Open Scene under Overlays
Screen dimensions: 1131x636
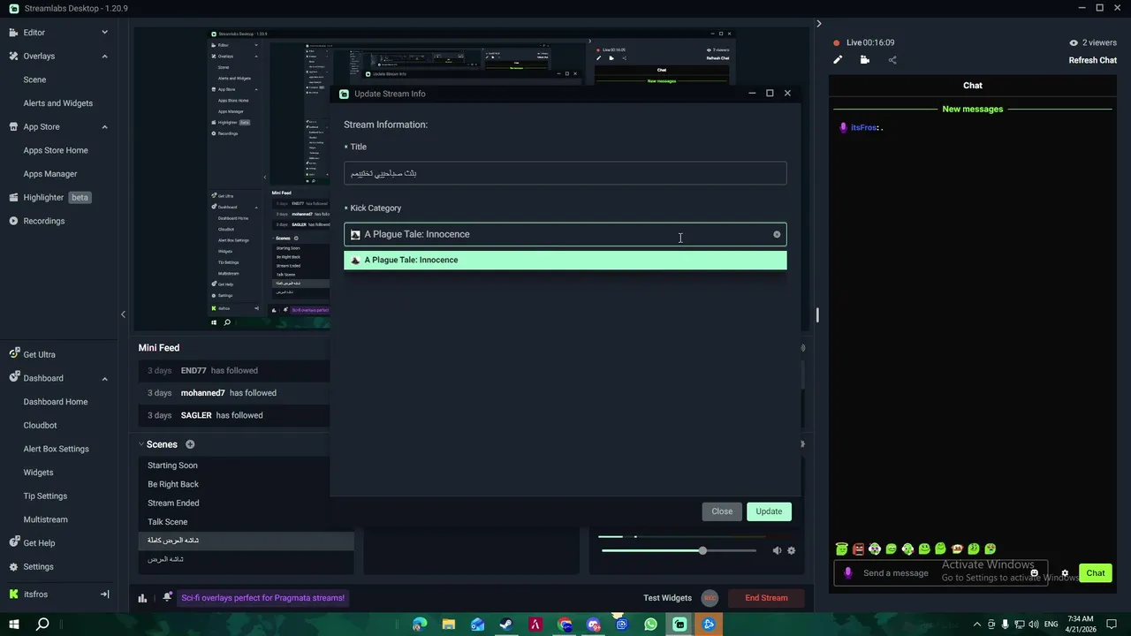click(x=34, y=79)
